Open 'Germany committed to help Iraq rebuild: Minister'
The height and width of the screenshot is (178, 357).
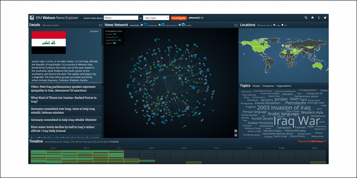pos(65,120)
